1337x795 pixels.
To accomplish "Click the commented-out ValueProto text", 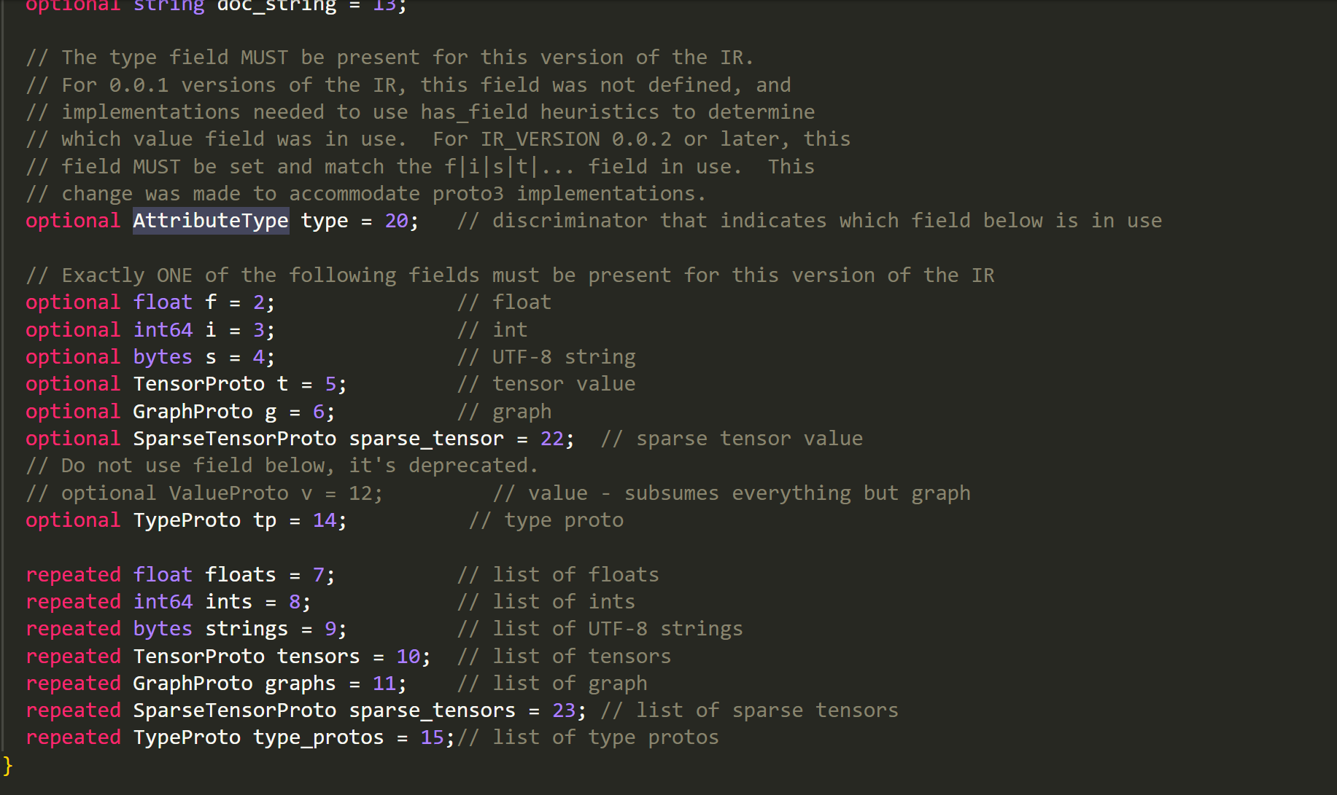I will click(229, 493).
